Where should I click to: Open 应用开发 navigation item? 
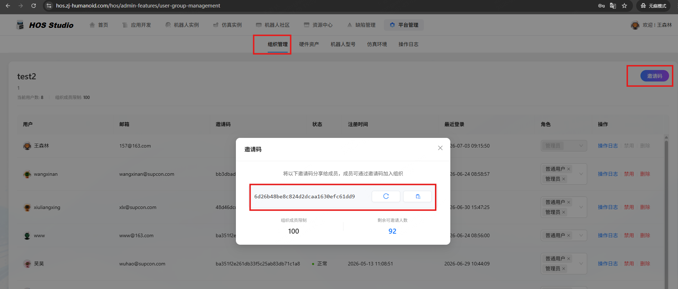pyautogui.click(x=137, y=25)
